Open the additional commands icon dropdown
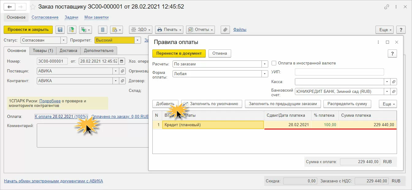 [x=116, y=30]
